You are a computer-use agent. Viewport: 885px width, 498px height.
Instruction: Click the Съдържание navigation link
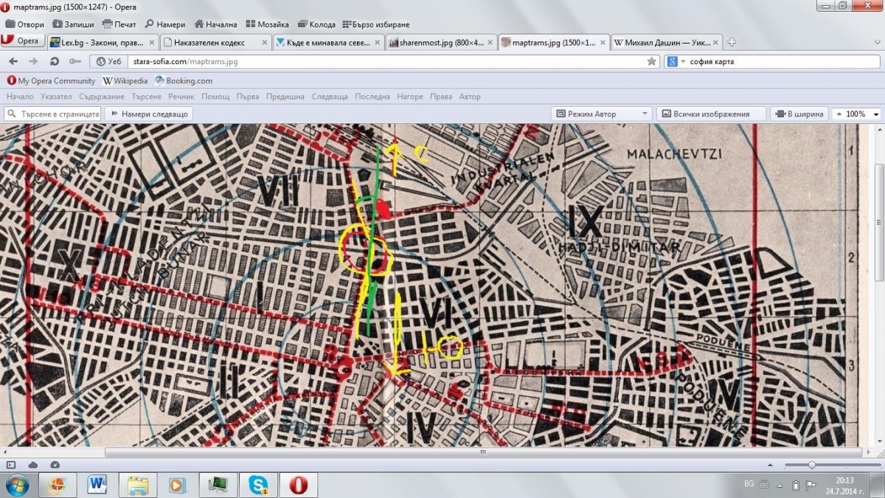(x=101, y=97)
